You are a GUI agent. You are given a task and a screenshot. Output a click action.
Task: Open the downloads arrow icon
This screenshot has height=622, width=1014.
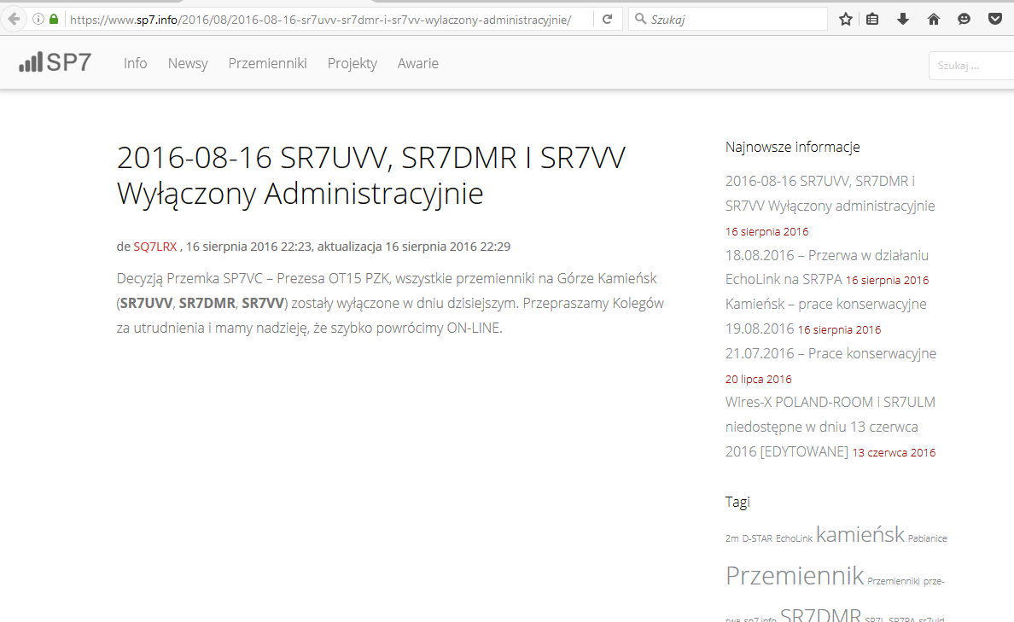[x=903, y=19]
